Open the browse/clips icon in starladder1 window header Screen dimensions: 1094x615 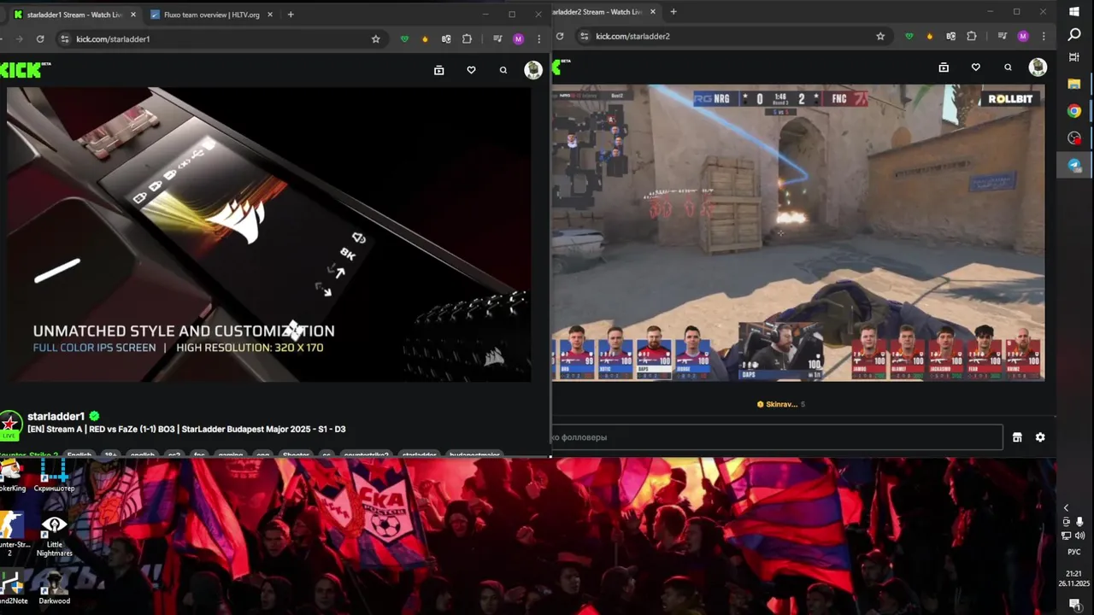click(x=438, y=70)
